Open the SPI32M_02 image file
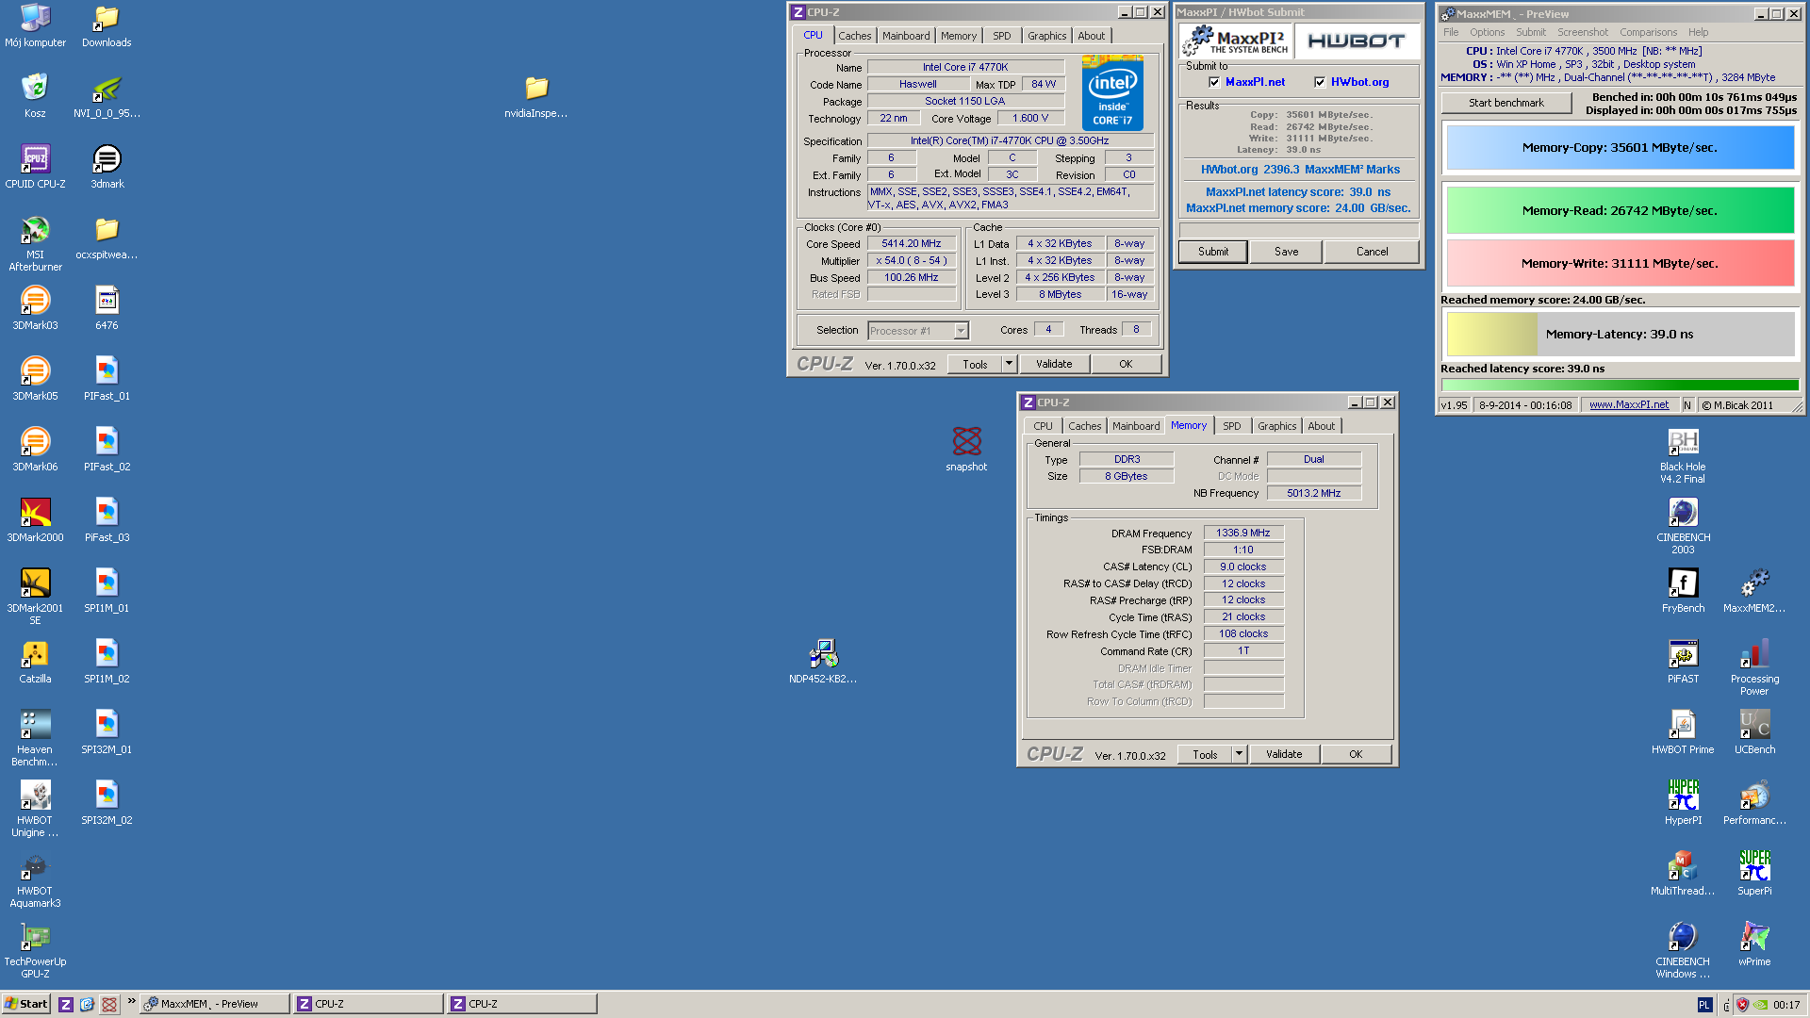The width and height of the screenshot is (1810, 1018). click(107, 802)
